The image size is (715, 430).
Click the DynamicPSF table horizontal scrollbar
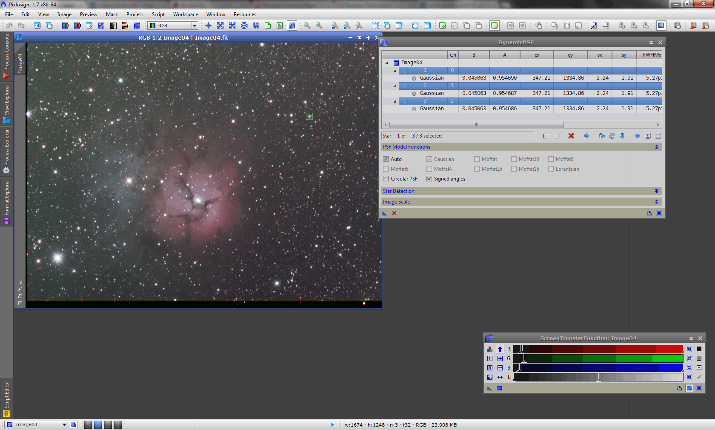tap(477, 125)
